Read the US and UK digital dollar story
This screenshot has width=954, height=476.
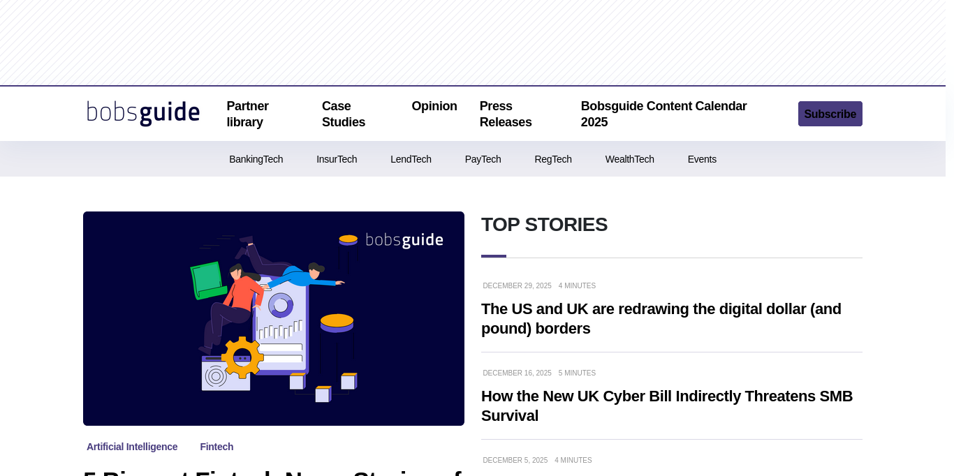(x=661, y=318)
